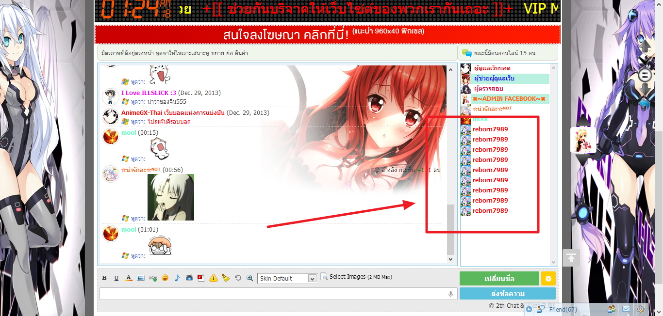The width and height of the screenshot is (663, 316).
Task: Open the gear icon in the bottom bar
Action: click(x=641, y=309)
